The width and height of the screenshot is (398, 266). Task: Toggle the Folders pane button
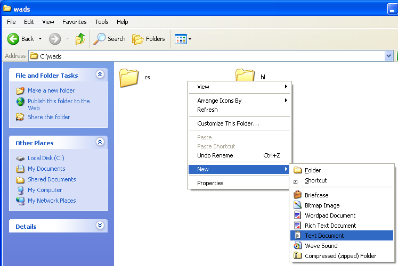coord(149,39)
